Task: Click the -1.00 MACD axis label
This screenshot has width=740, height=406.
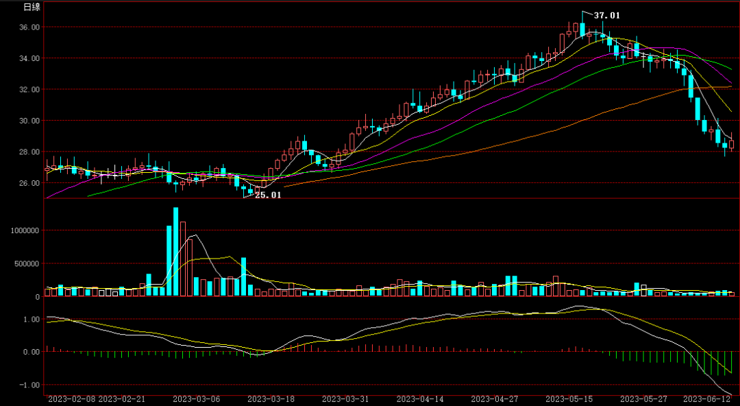Action: click(x=28, y=385)
